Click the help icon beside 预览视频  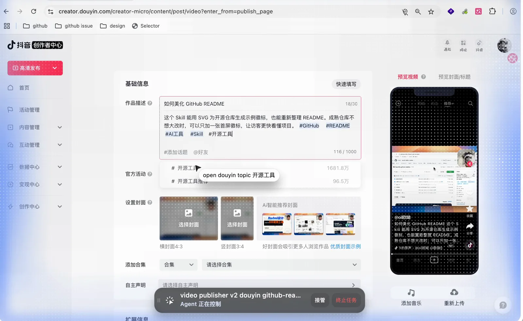(423, 77)
